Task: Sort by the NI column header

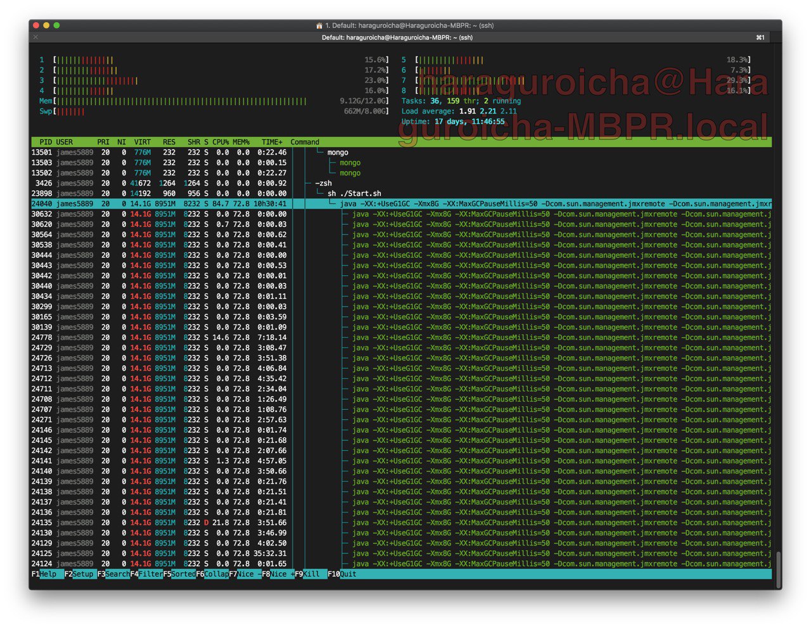Action: point(122,142)
